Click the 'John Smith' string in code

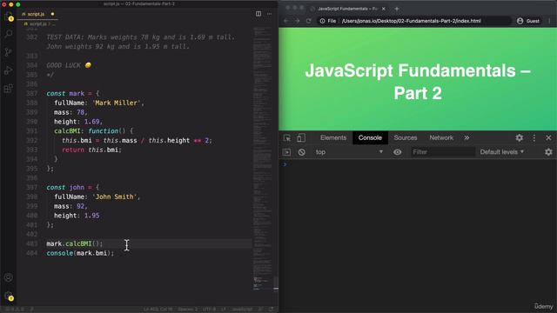coord(114,196)
